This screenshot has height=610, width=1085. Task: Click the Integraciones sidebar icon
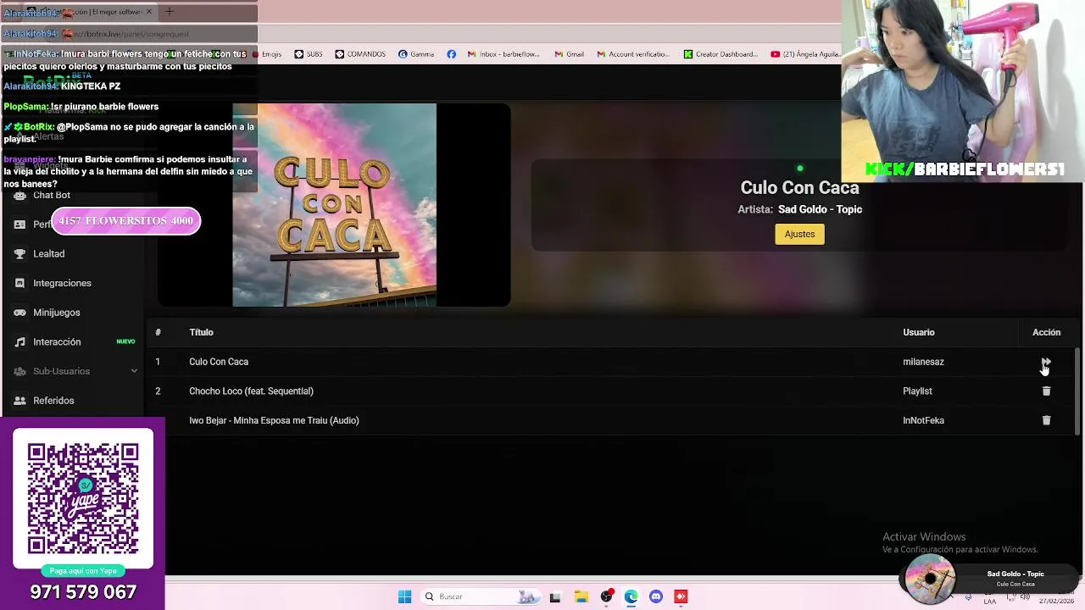pyautogui.click(x=19, y=283)
